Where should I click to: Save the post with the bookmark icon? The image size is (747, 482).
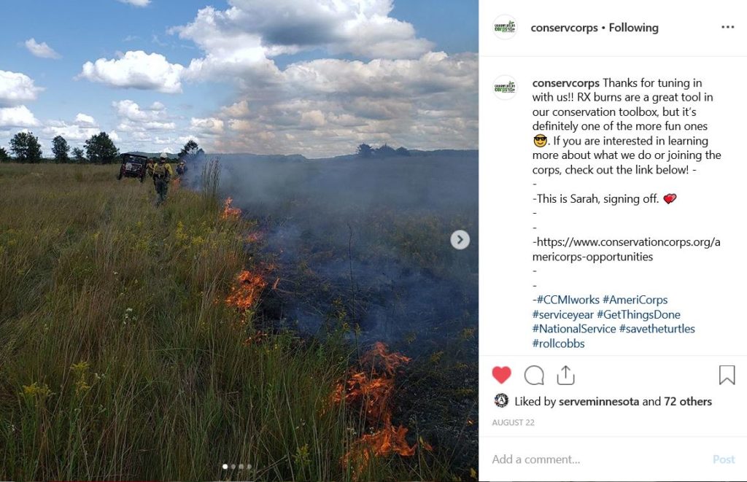click(727, 376)
